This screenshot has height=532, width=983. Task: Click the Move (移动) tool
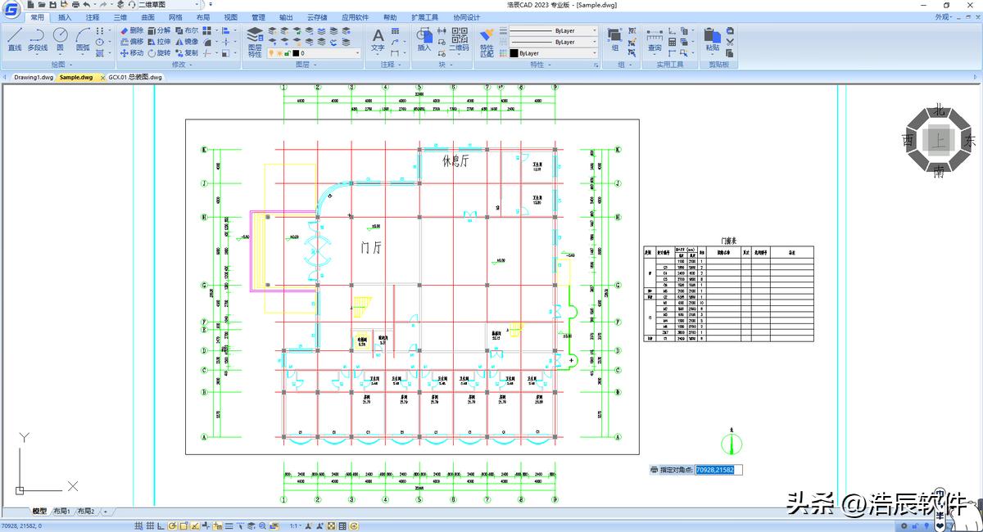coord(131,53)
